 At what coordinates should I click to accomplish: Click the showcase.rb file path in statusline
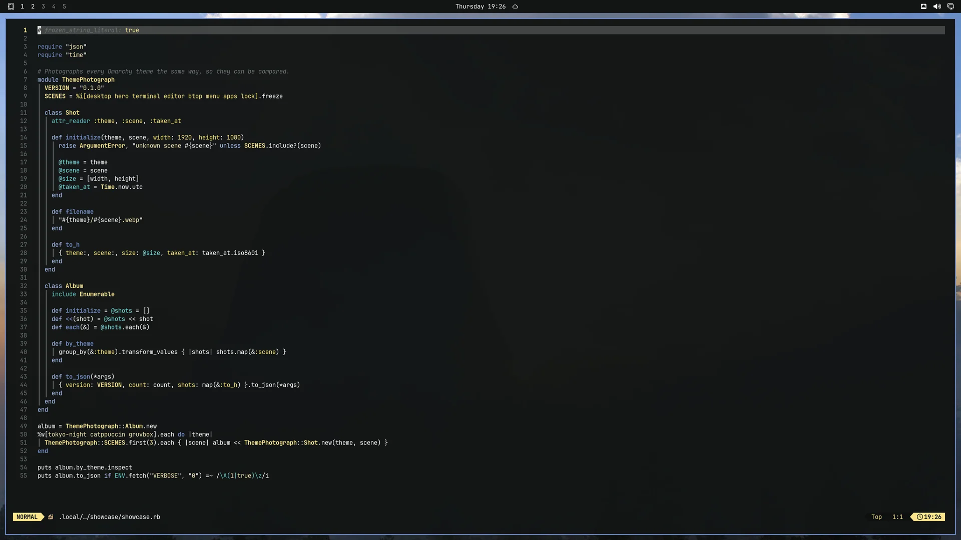110,517
